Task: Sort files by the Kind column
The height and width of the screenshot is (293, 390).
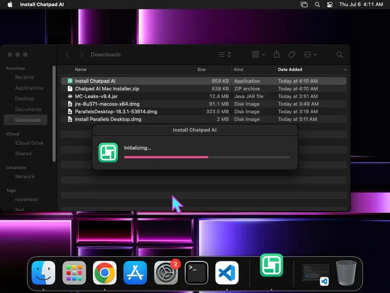Action: [238, 69]
